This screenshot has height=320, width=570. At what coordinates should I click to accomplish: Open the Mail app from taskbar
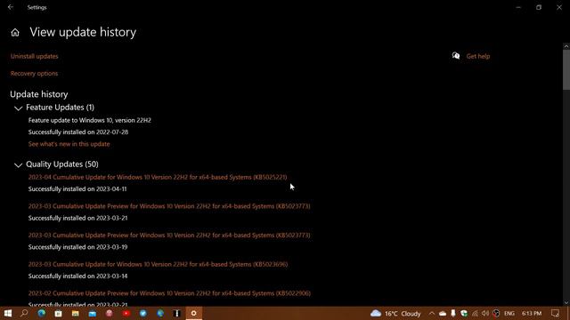click(x=93, y=313)
